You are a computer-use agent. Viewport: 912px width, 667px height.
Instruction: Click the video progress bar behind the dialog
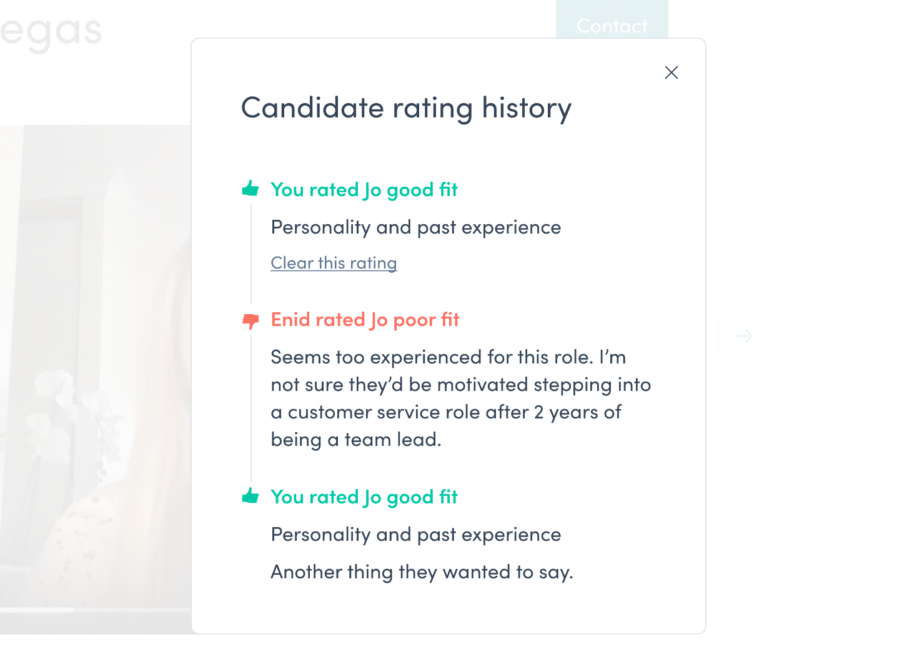click(x=94, y=610)
